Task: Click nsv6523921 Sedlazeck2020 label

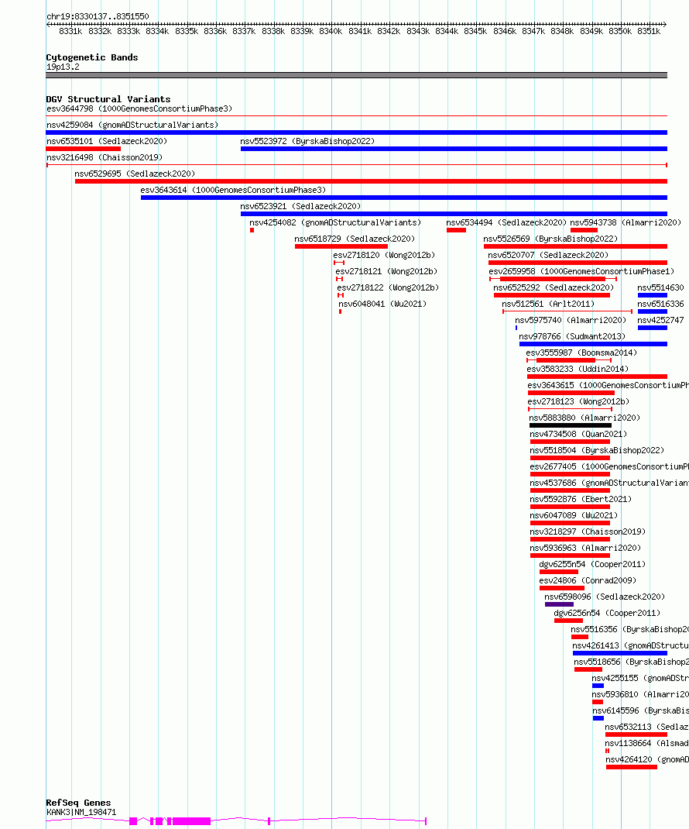Action: (300, 206)
